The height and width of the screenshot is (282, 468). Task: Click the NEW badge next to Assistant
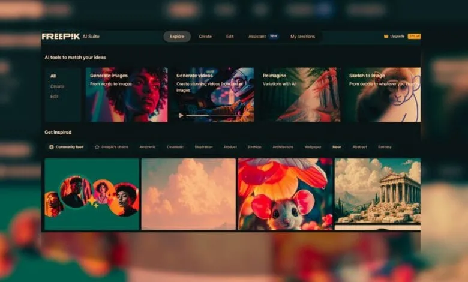click(x=274, y=36)
